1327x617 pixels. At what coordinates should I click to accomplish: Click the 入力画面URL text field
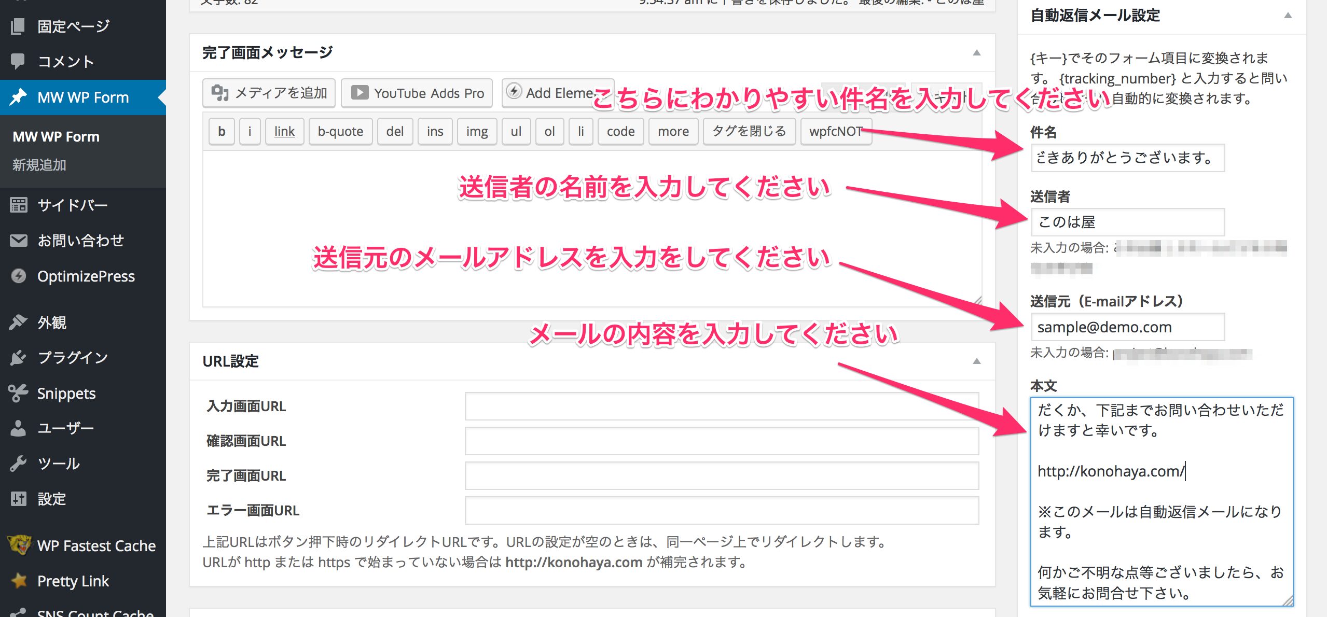[x=721, y=406]
